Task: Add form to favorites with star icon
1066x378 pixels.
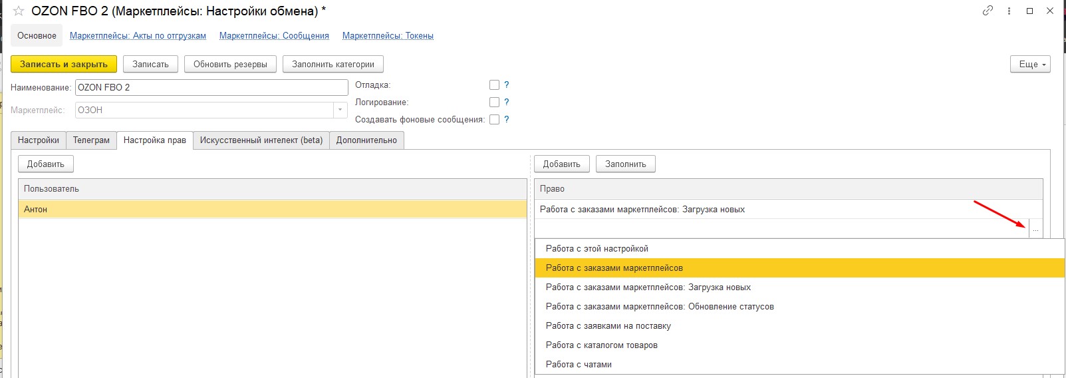Action: [19, 11]
